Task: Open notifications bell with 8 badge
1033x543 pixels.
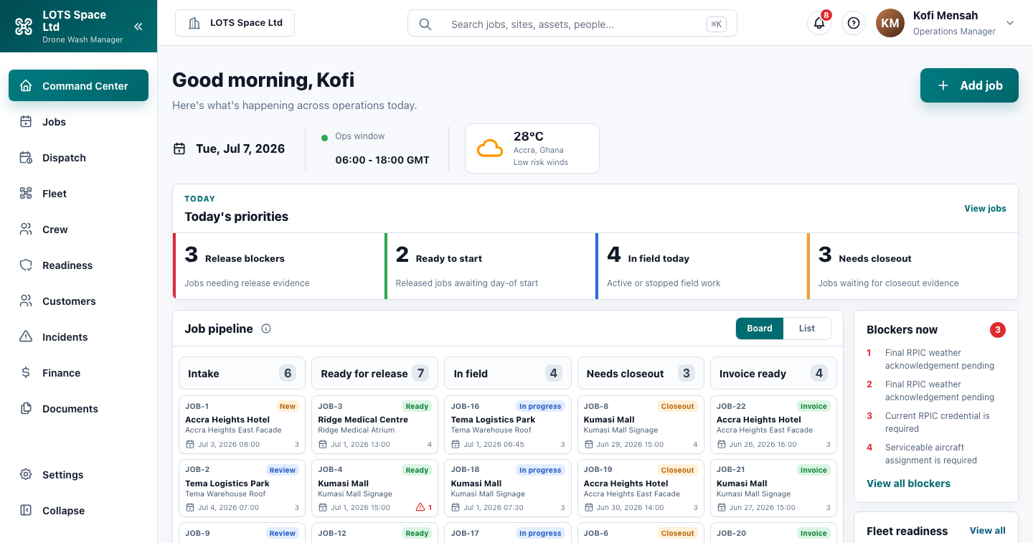Action: click(x=819, y=23)
